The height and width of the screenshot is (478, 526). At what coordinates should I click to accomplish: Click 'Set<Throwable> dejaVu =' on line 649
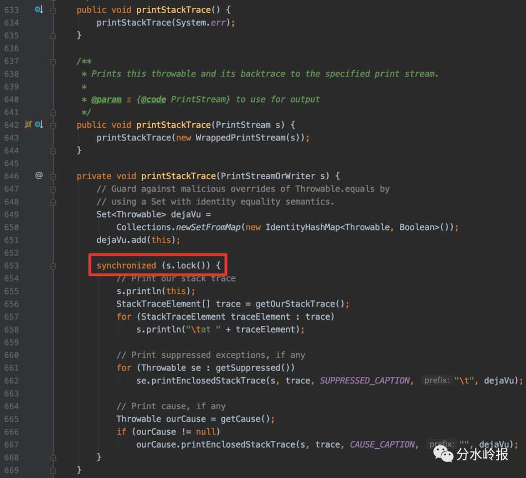tap(153, 214)
